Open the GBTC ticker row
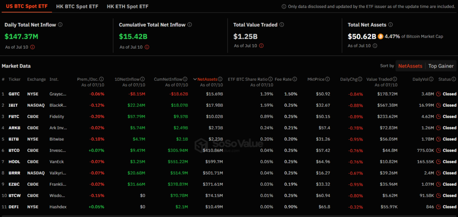 point(229,94)
